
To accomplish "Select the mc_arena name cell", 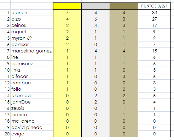I will click(x=32, y=121).
